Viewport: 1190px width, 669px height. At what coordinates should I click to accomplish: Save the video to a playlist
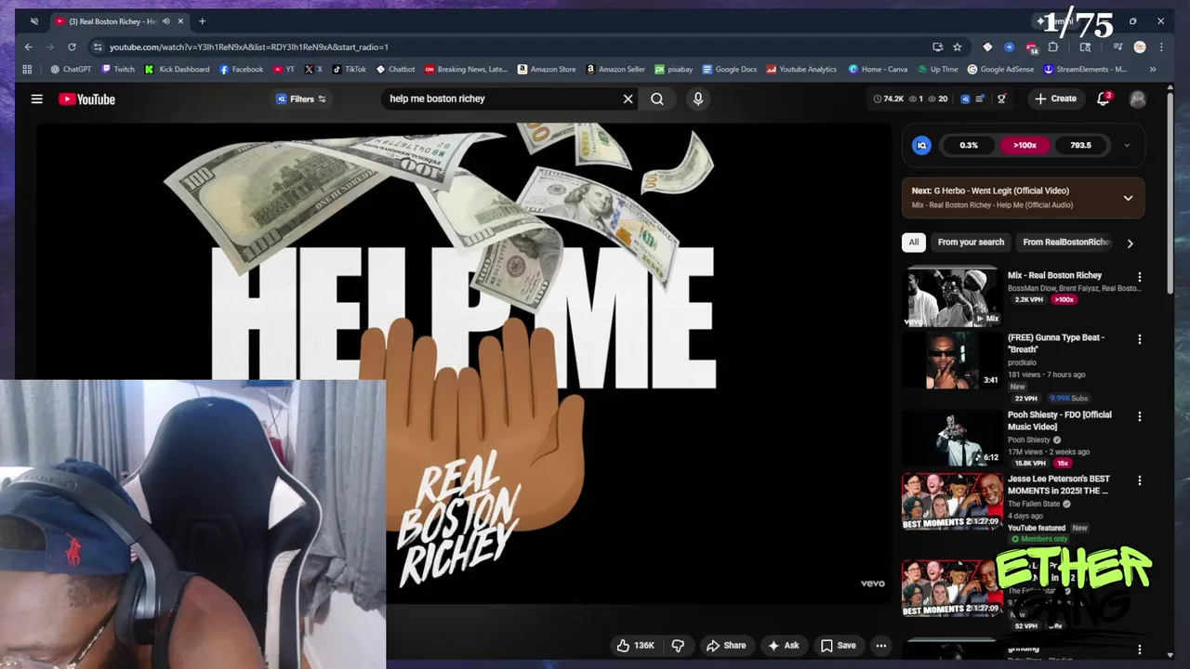point(839,646)
